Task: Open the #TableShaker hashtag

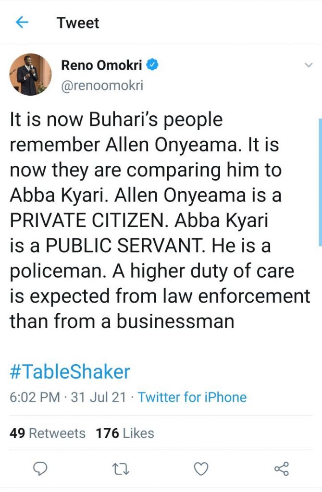Action: coord(70,372)
